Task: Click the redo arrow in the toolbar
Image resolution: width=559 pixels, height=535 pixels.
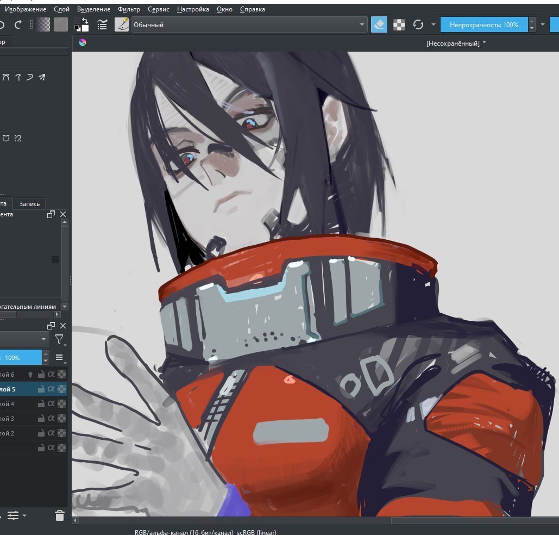Action: [x=18, y=24]
